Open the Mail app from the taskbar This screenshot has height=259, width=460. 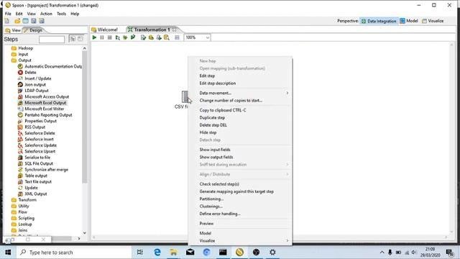pos(190,253)
